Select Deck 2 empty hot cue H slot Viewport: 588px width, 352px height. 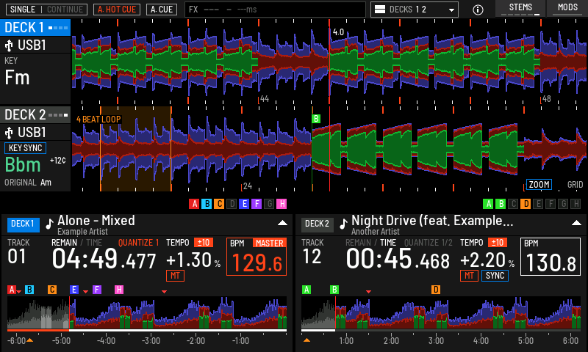(x=576, y=204)
